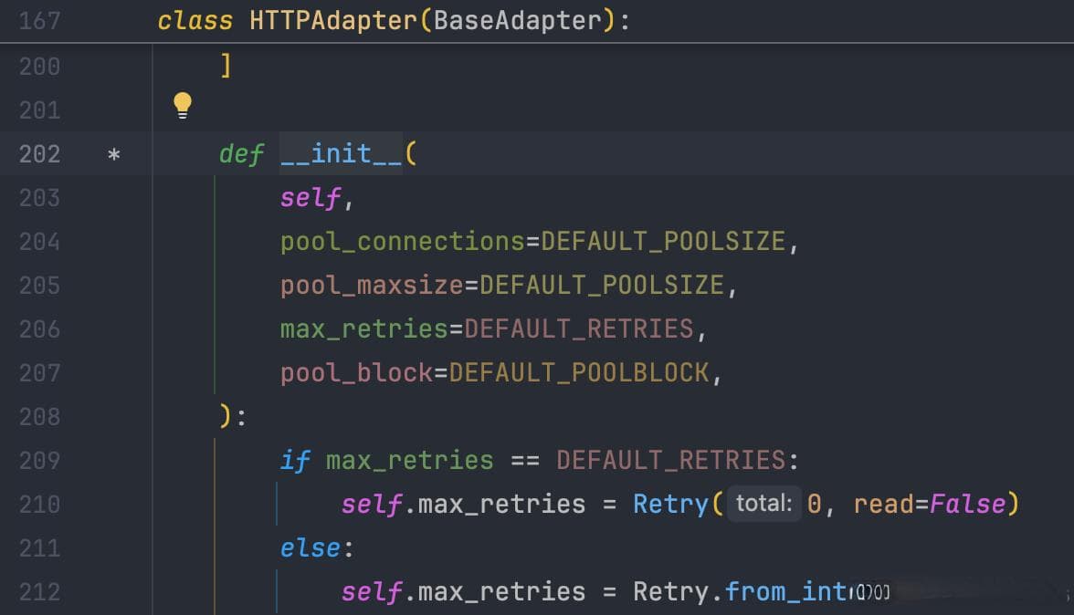This screenshot has height=615, width=1074.
Task: Click the BaseAdapter parent class name
Action: tap(517, 20)
